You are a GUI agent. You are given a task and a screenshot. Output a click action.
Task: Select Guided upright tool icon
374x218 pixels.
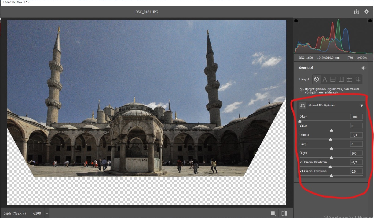pos(358,79)
